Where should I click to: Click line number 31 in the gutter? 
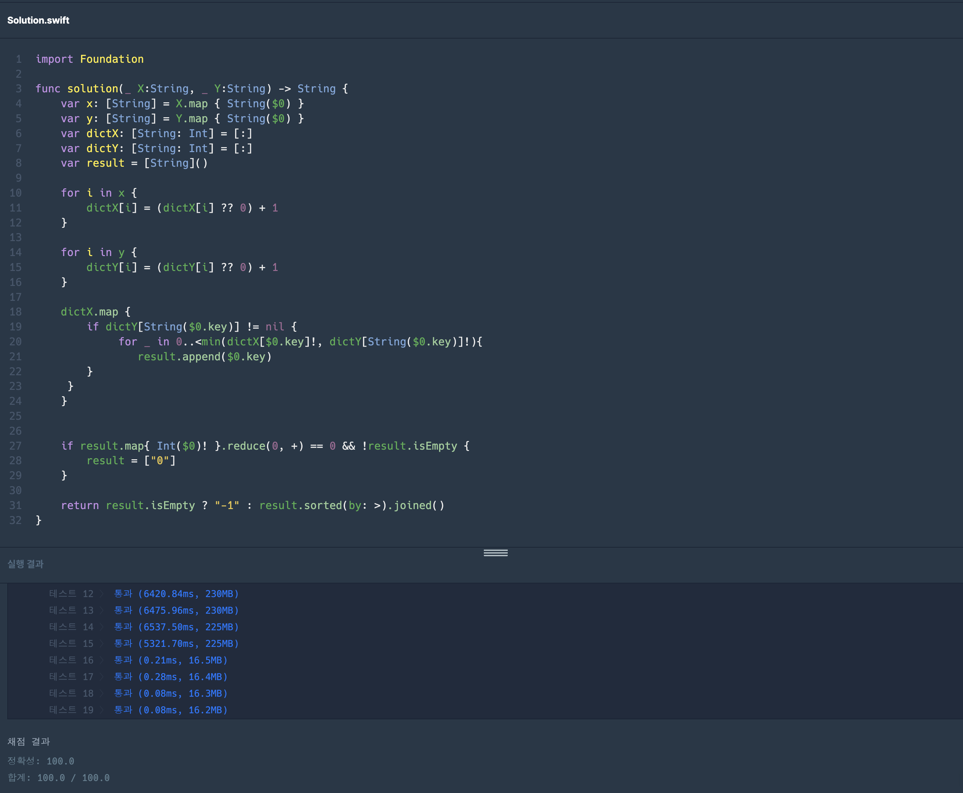click(16, 505)
